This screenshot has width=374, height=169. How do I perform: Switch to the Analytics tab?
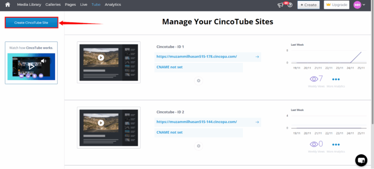coord(113,5)
